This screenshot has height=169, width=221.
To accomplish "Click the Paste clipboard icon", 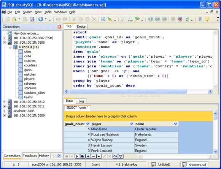I will pos(87,19).
